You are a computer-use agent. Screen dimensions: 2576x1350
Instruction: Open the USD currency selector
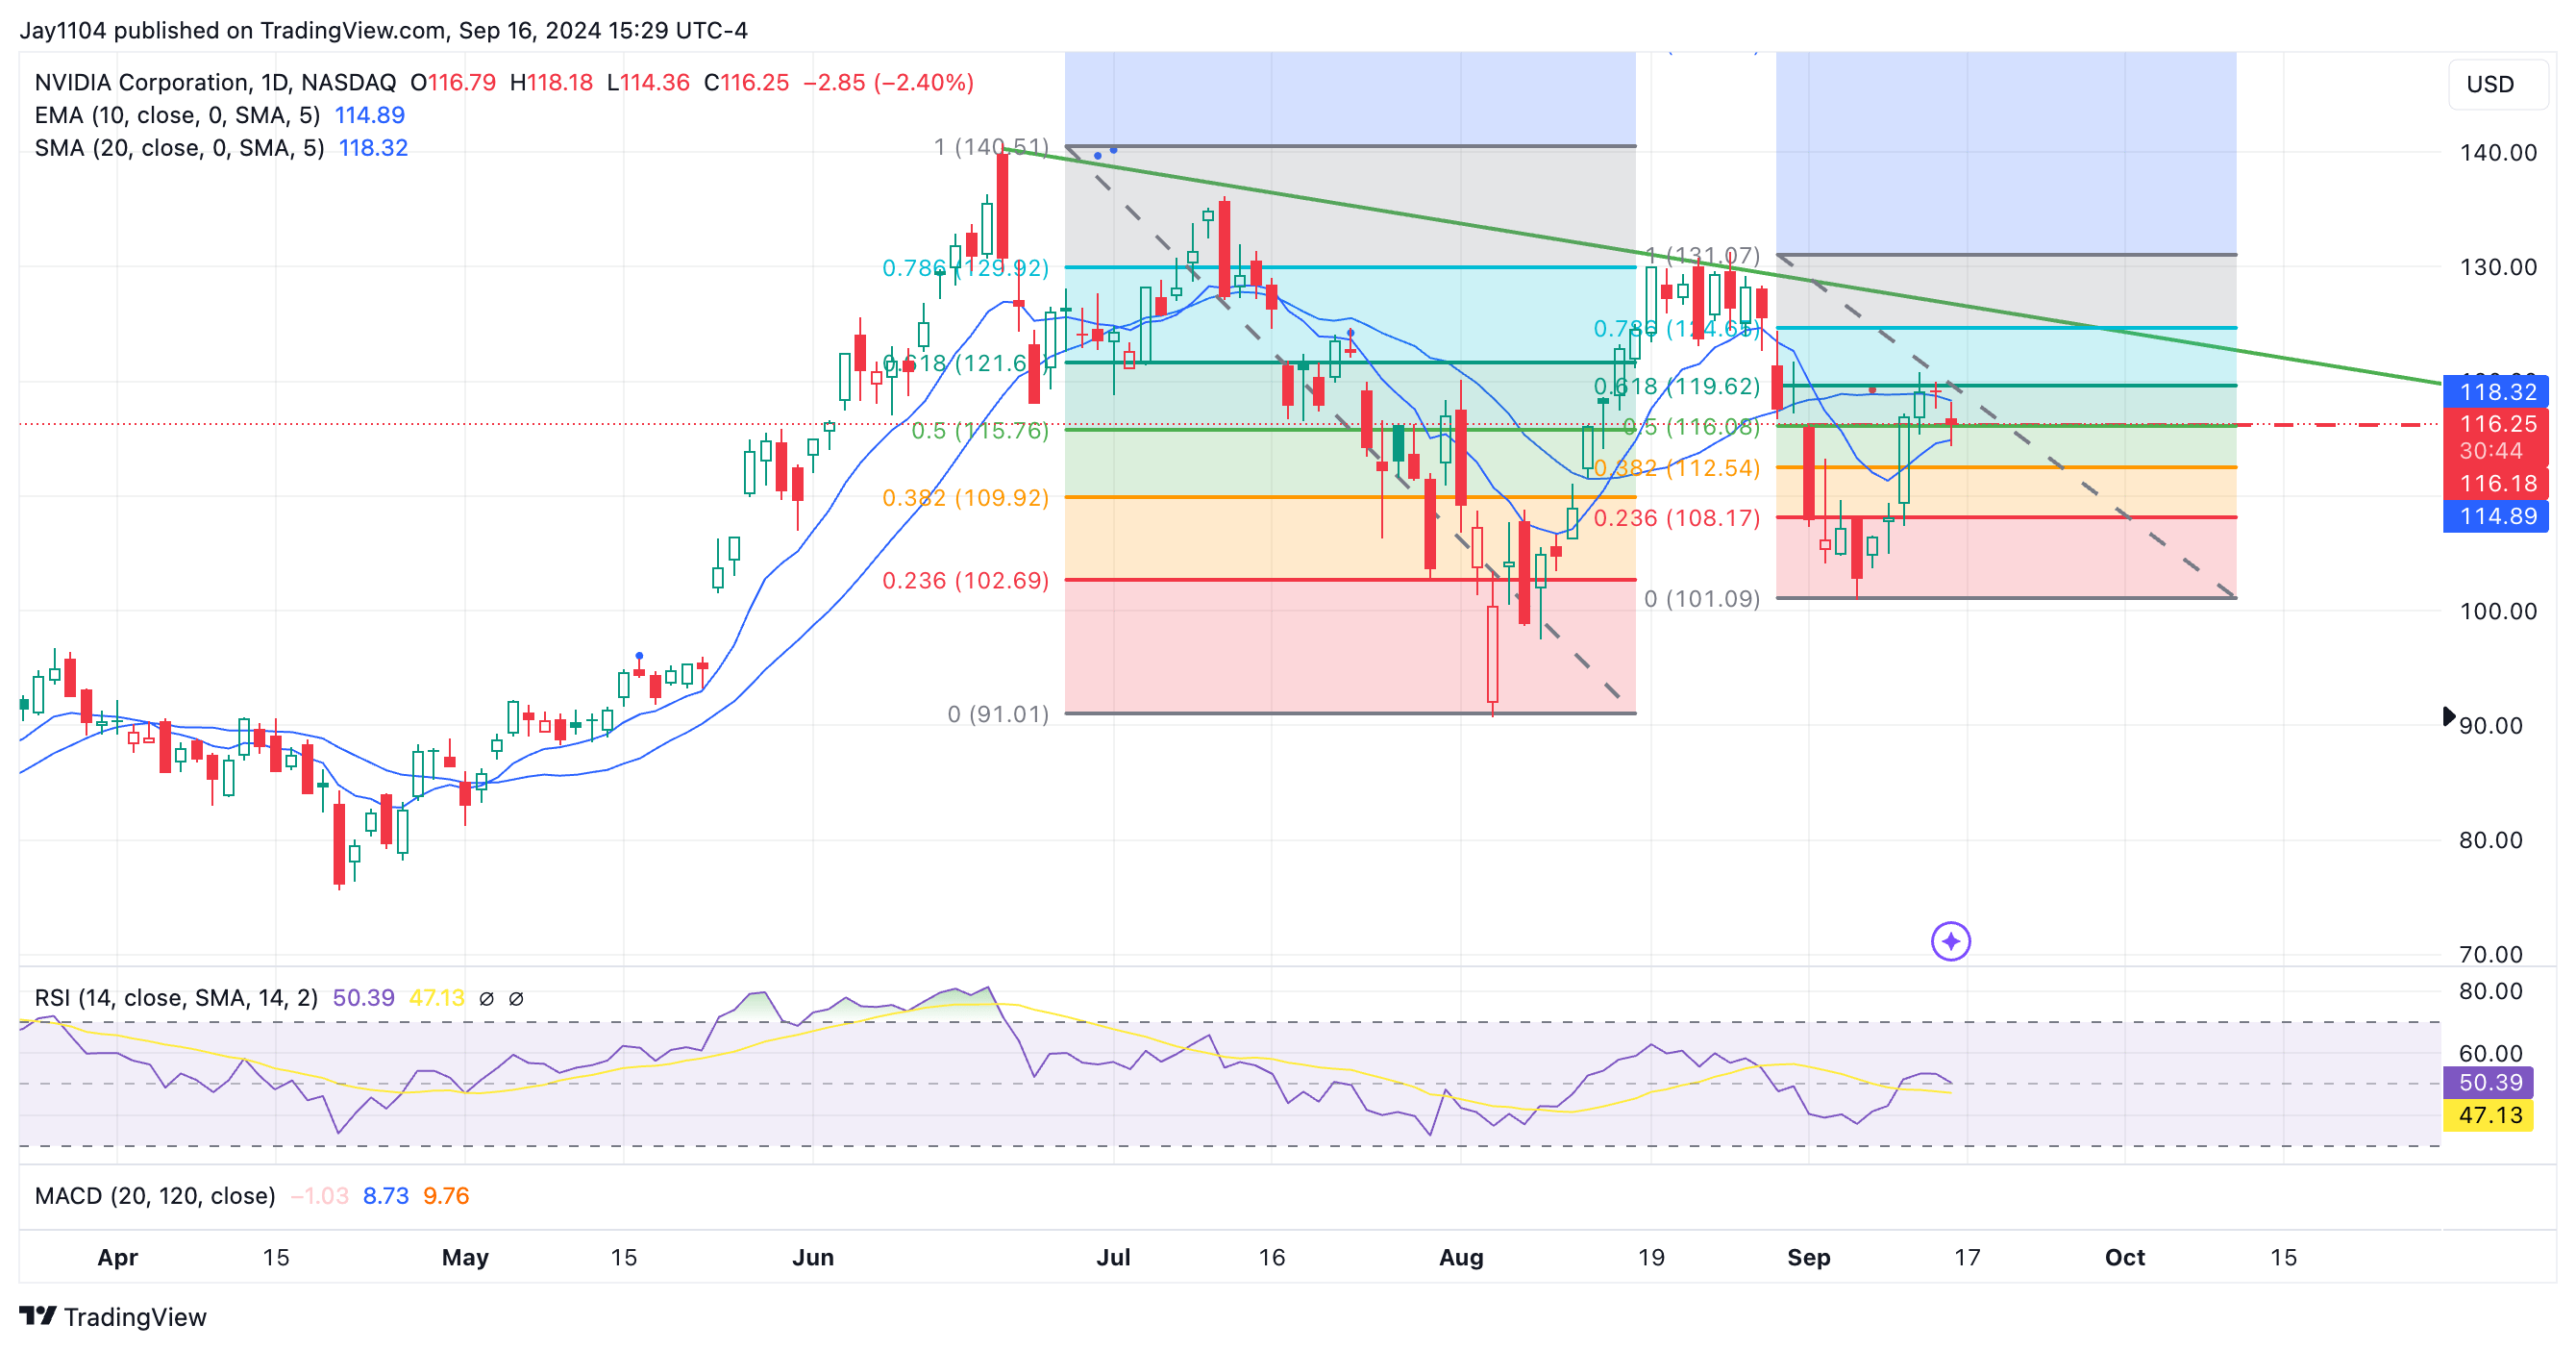(x=2498, y=84)
